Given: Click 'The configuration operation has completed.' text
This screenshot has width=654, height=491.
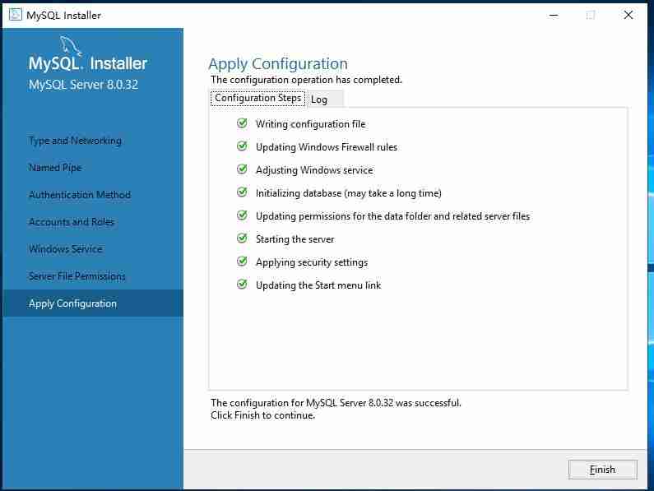Looking at the screenshot, I should (x=307, y=80).
